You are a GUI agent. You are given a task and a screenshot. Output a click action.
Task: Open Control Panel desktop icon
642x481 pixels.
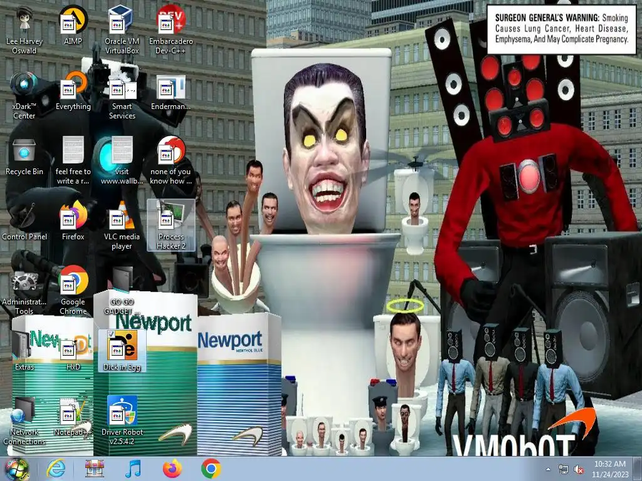[x=24, y=221]
